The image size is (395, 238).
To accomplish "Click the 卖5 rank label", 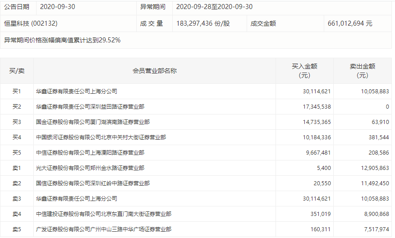I will pos(17,229).
